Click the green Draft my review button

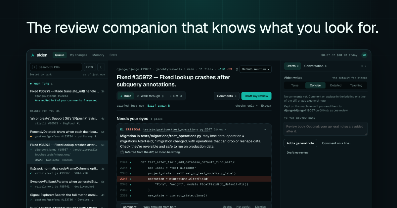tap(256, 96)
